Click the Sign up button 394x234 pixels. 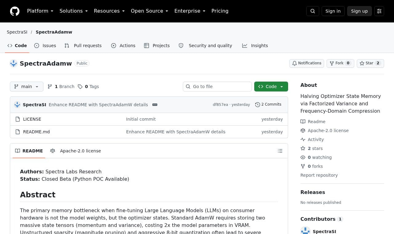(x=359, y=11)
